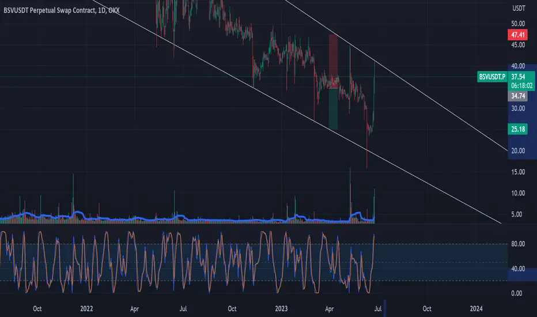The width and height of the screenshot is (537, 317).
Task: Click the 20.00 price axis tick
Action: [518, 151]
